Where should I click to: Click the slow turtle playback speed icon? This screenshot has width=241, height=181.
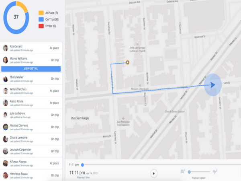[x=183, y=172]
